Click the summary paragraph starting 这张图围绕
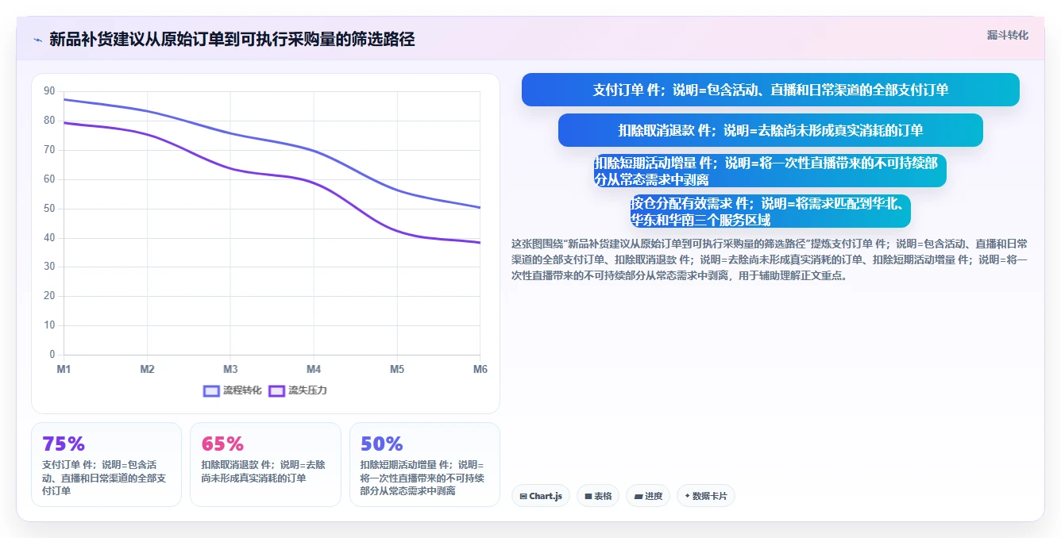The height and width of the screenshot is (538, 1061). coord(770,259)
